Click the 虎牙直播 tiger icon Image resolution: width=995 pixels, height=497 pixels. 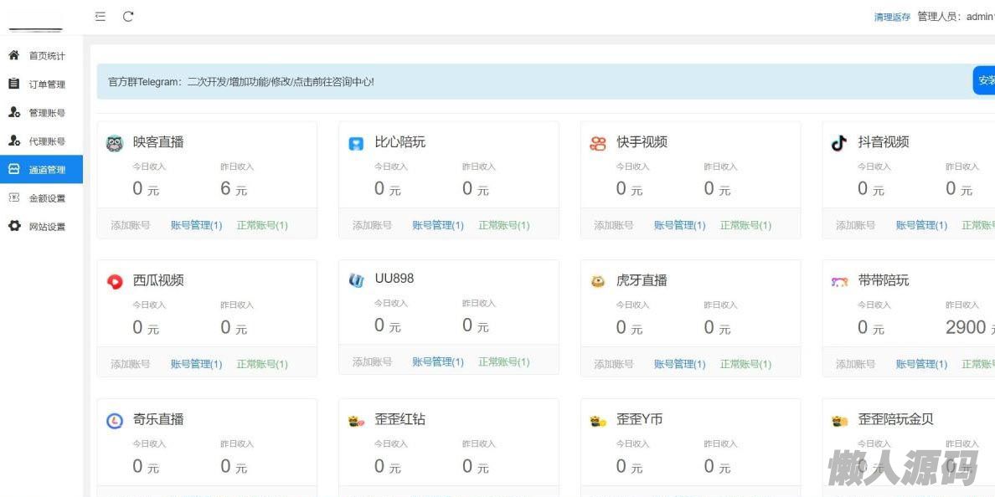tap(598, 282)
